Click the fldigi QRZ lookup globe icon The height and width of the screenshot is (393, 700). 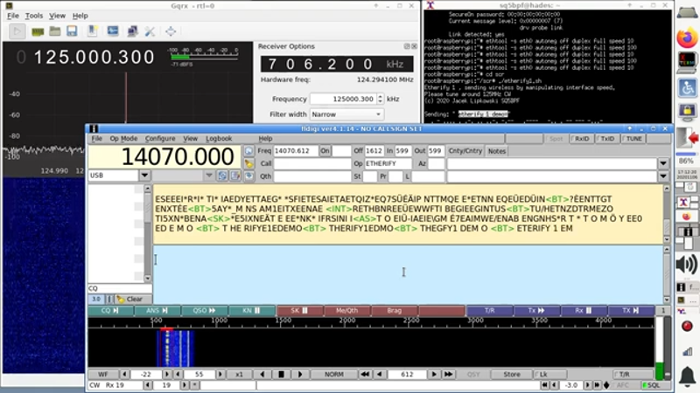[248, 151]
